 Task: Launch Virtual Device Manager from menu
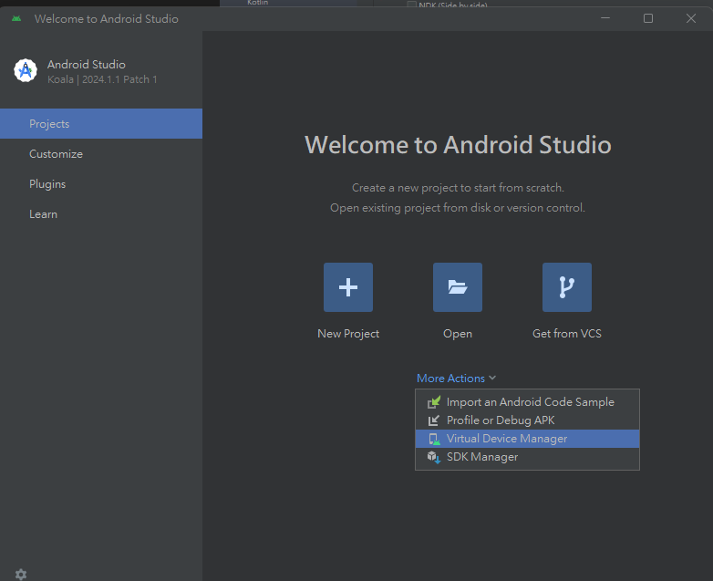(x=528, y=439)
